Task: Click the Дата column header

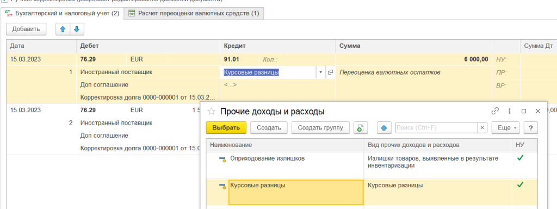Action: 41,46
